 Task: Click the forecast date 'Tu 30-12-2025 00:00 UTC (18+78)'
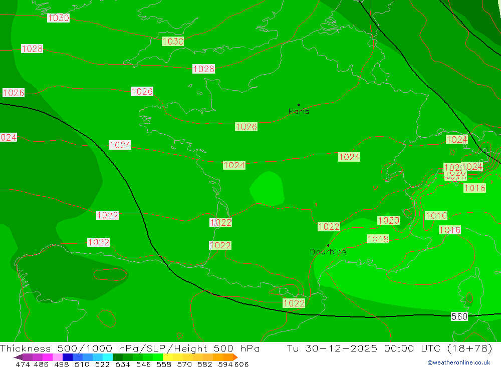point(389,348)
